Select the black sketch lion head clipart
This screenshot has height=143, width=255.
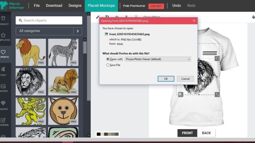point(31,82)
